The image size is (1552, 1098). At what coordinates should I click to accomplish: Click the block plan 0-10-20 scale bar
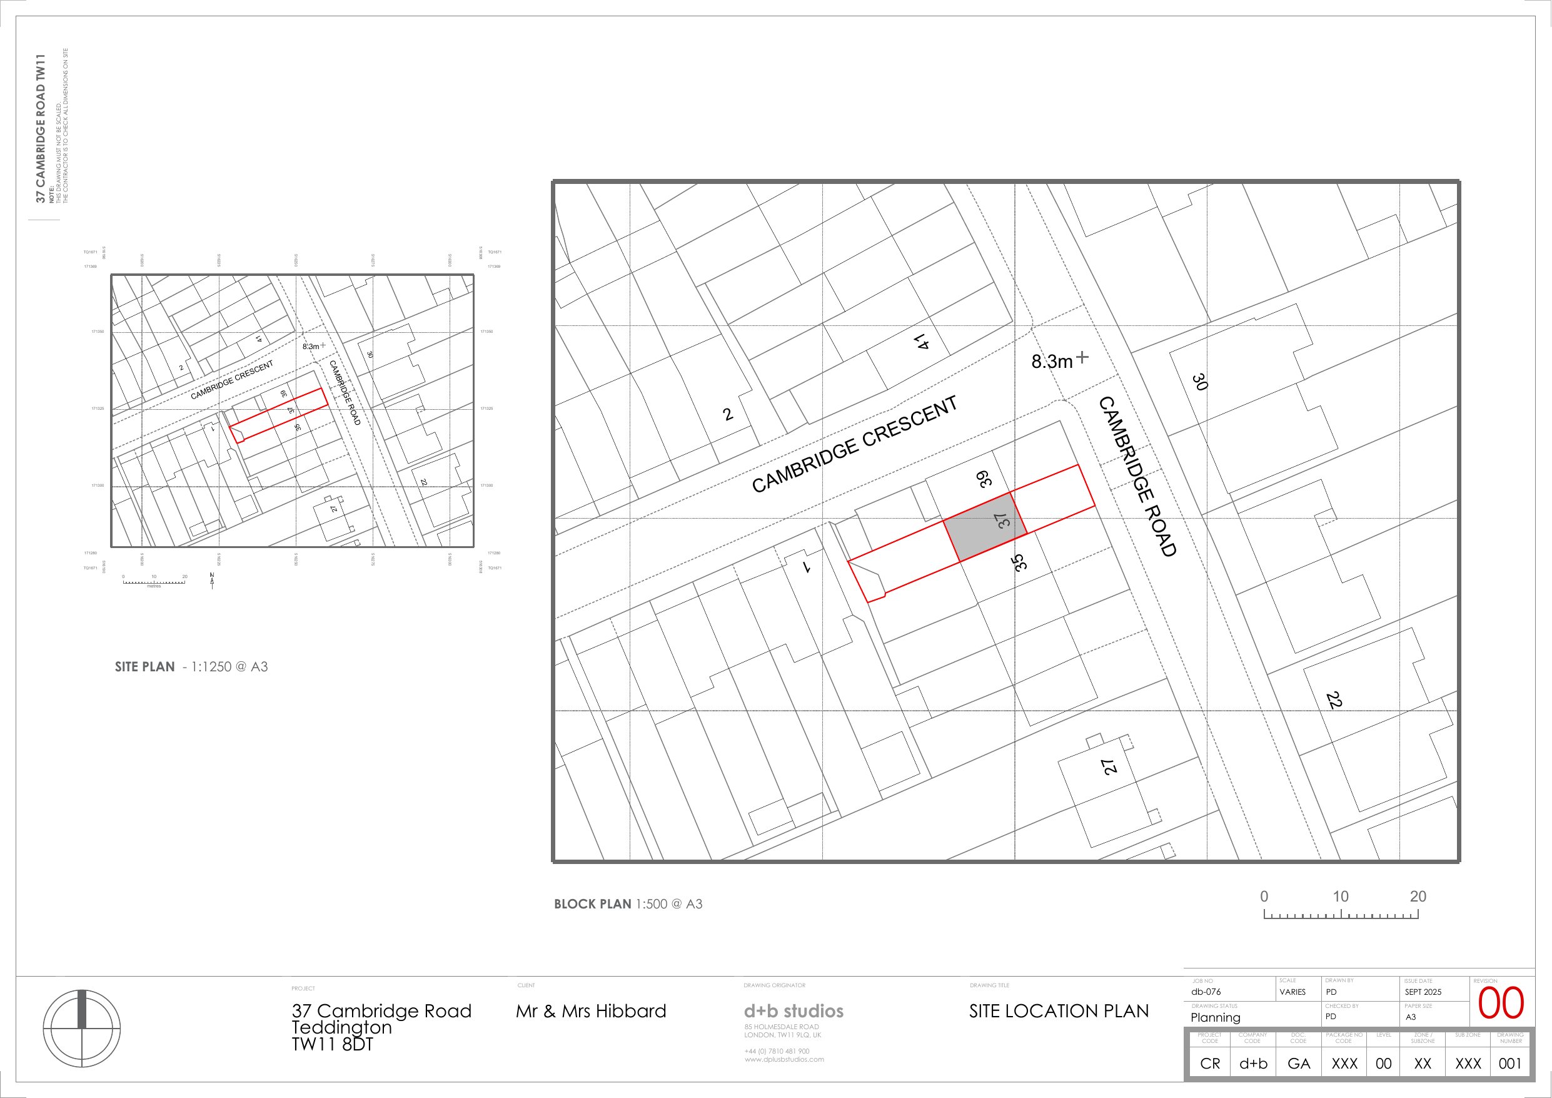(x=1341, y=914)
